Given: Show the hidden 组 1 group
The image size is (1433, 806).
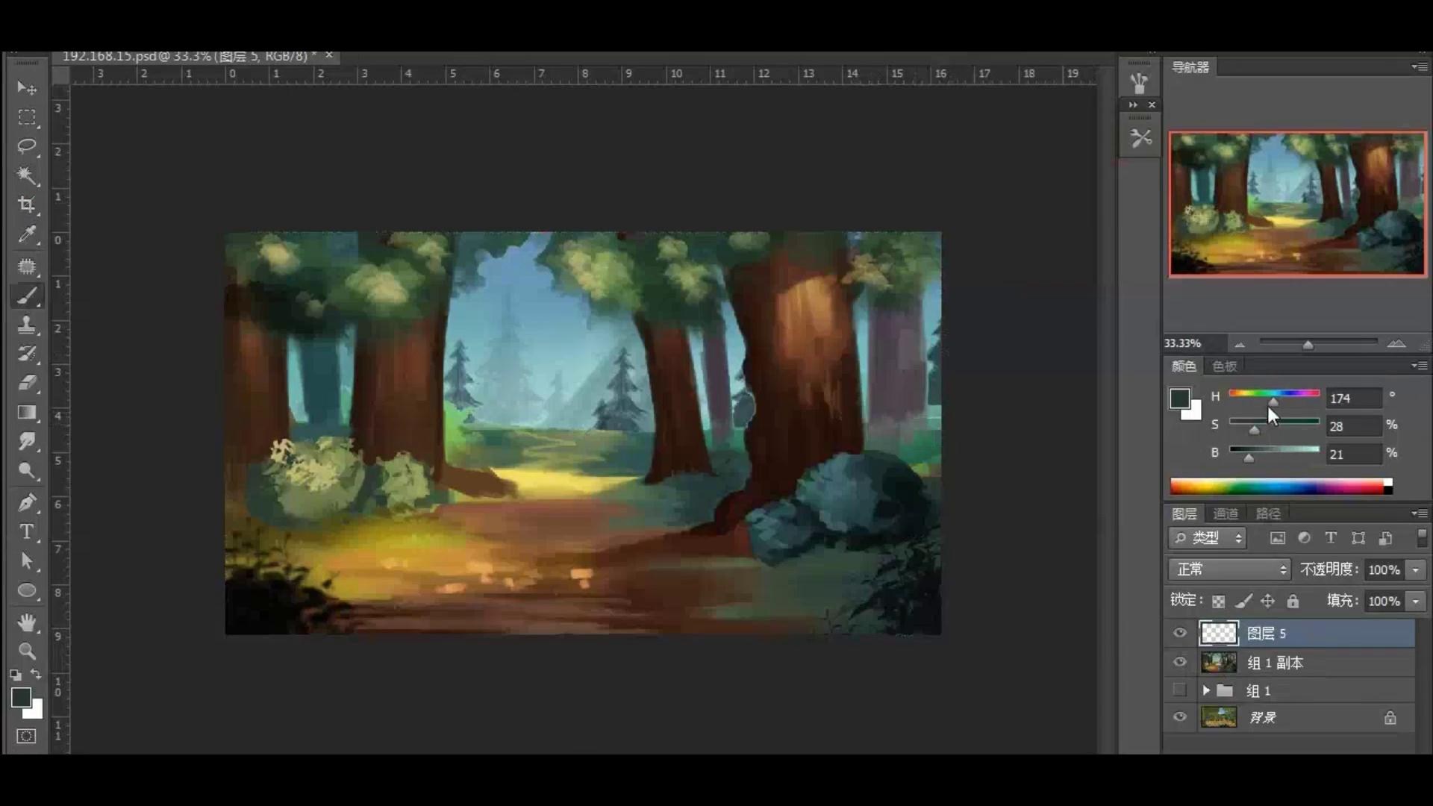Looking at the screenshot, I should (x=1179, y=690).
